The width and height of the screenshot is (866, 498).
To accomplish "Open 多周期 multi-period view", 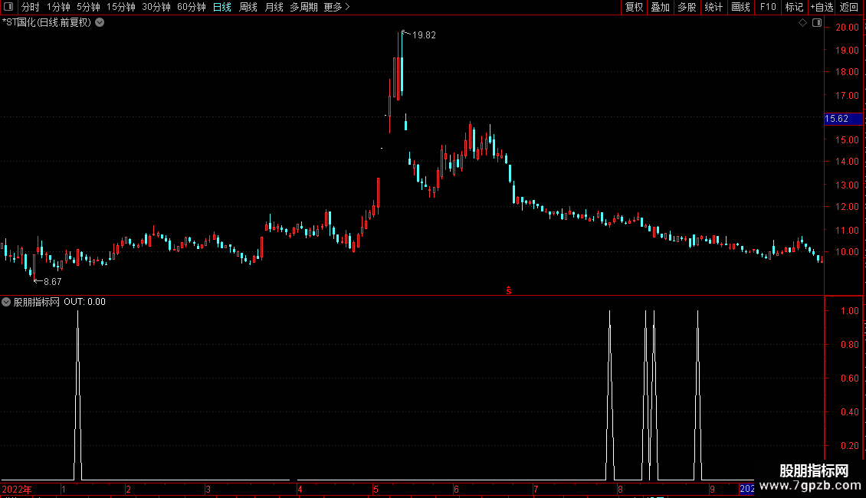I will [x=303, y=7].
